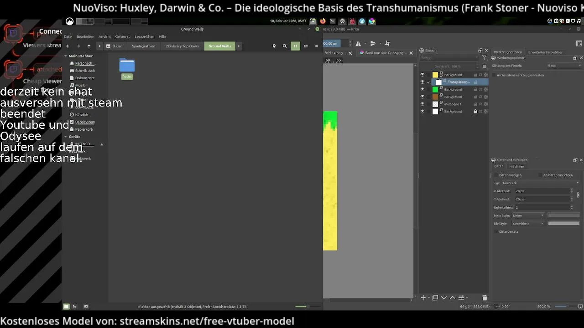
Task: Delete the selected layer with trash icon
Action: [485, 297]
